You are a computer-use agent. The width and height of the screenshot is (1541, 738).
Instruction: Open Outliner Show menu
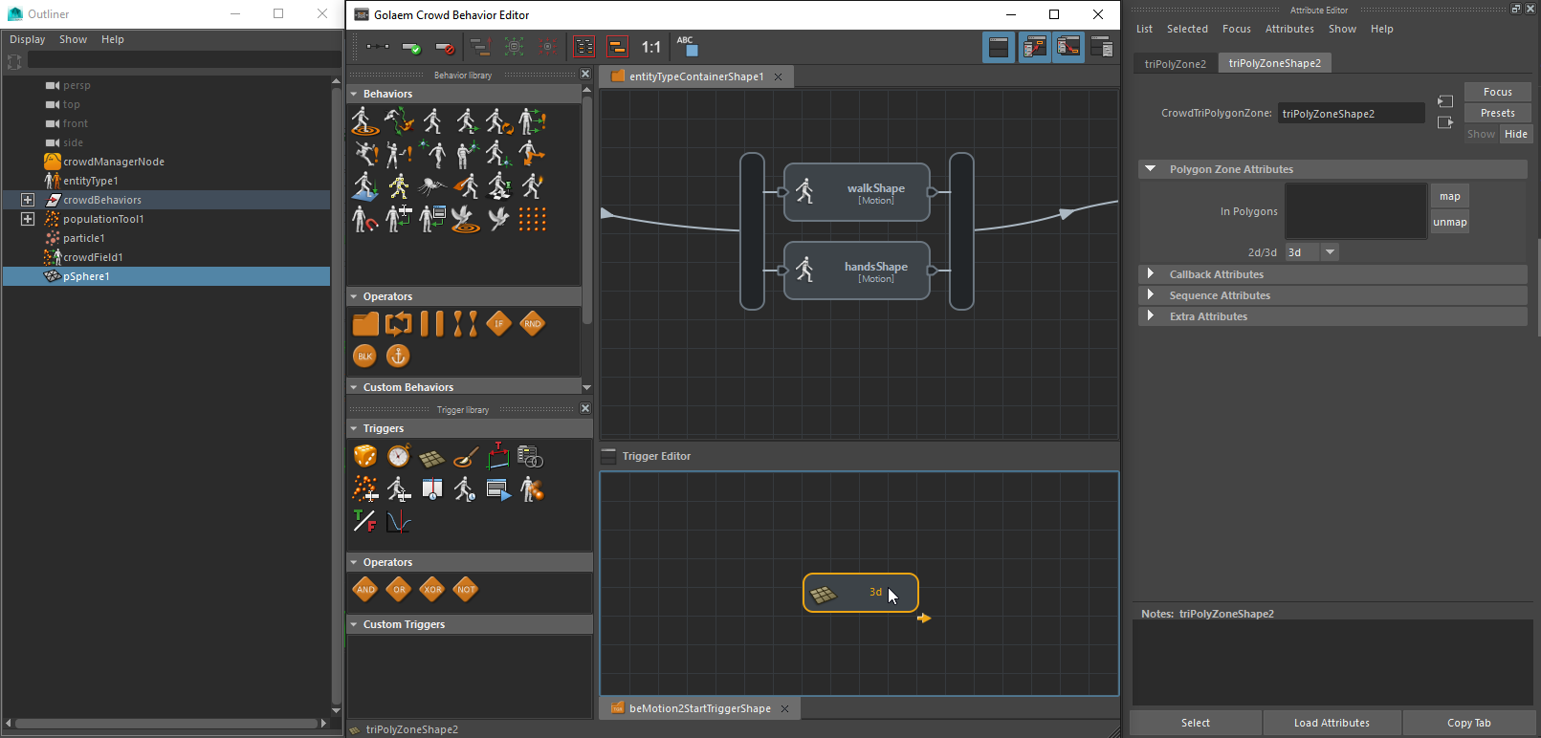tap(73, 39)
